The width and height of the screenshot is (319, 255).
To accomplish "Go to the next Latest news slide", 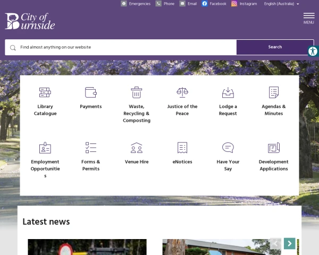I will tap(289, 243).
